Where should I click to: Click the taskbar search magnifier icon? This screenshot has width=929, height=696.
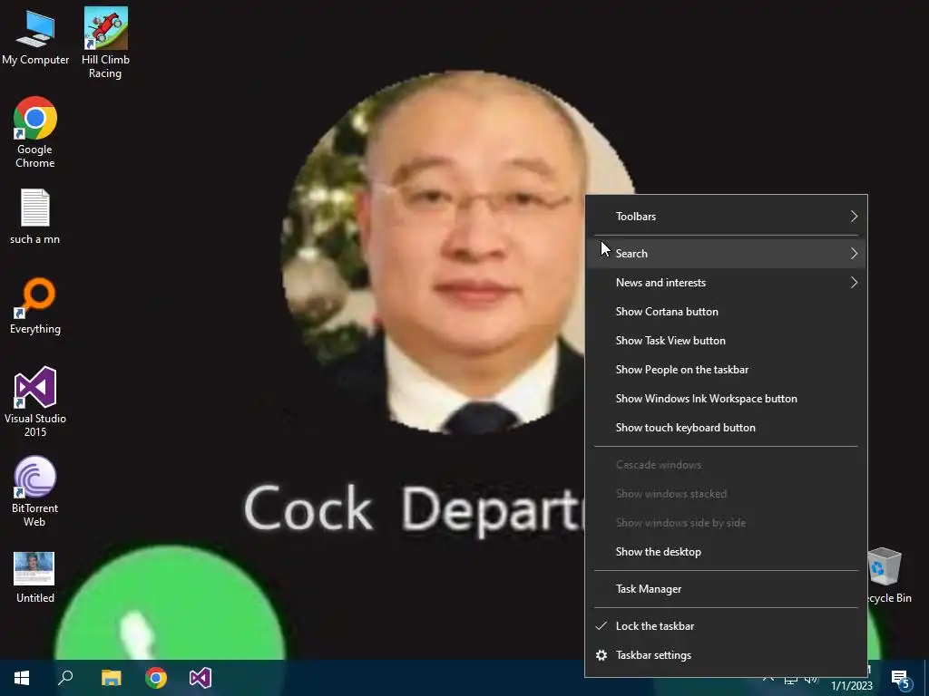[x=65, y=678]
